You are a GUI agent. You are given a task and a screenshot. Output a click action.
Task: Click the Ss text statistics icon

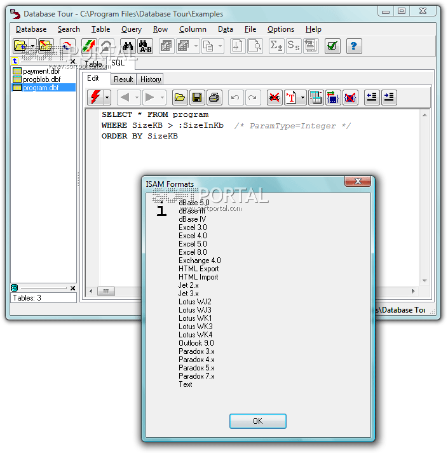294,46
